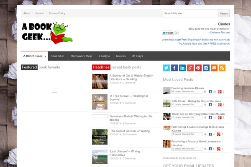The width and height of the screenshot is (251, 167).
Task: Open the Pinterest icon
Action: point(198,68)
